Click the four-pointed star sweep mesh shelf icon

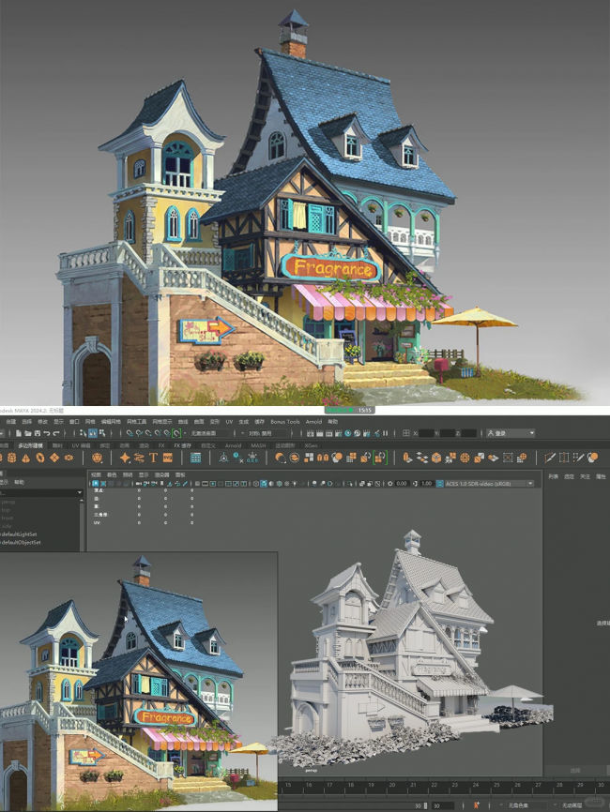(125, 458)
